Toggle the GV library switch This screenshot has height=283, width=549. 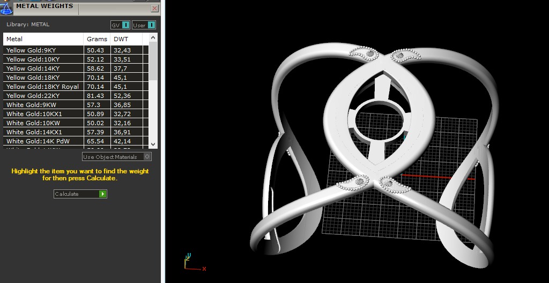coord(121,25)
